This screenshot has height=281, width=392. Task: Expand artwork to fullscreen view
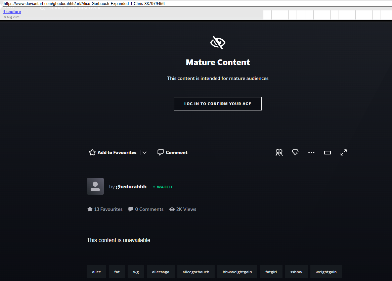[x=344, y=152]
